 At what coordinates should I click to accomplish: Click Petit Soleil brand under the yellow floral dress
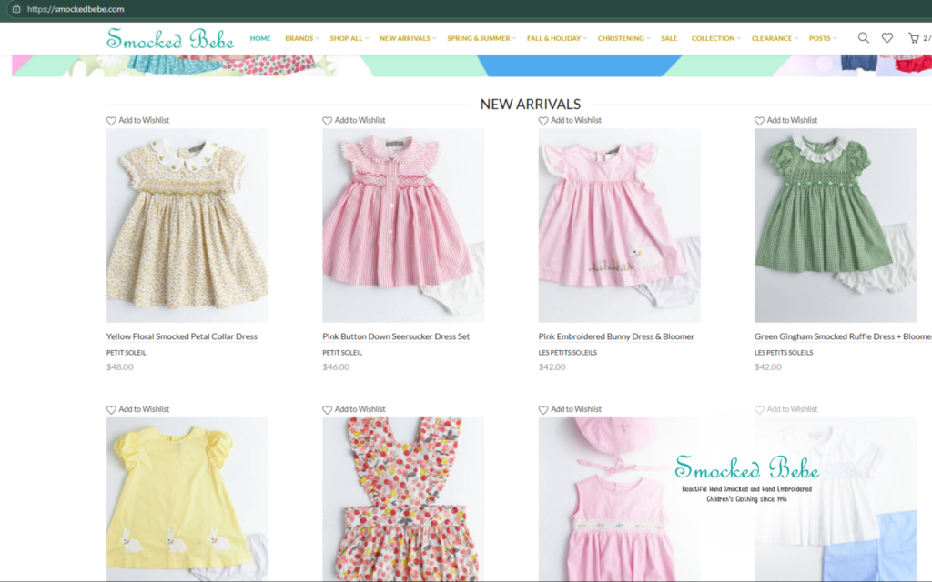point(126,353)
